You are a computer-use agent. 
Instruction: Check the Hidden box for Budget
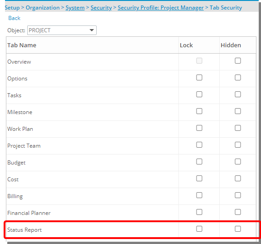click(238, 161)
